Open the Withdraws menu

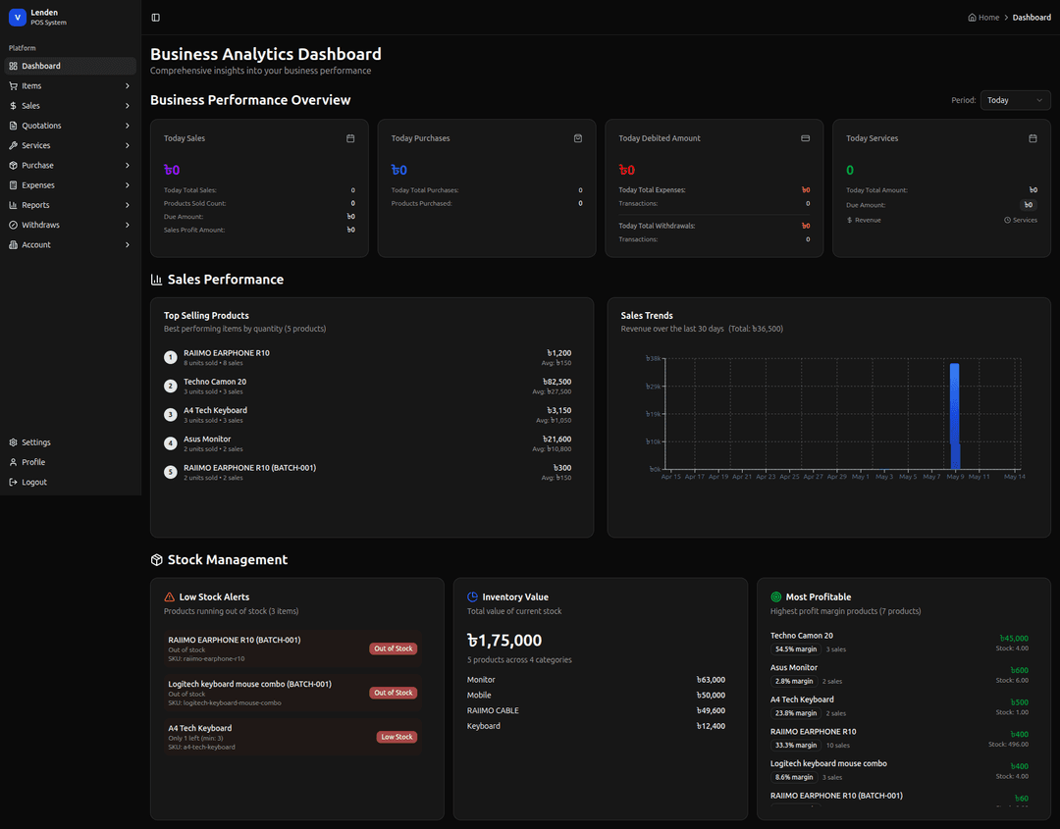71,225
